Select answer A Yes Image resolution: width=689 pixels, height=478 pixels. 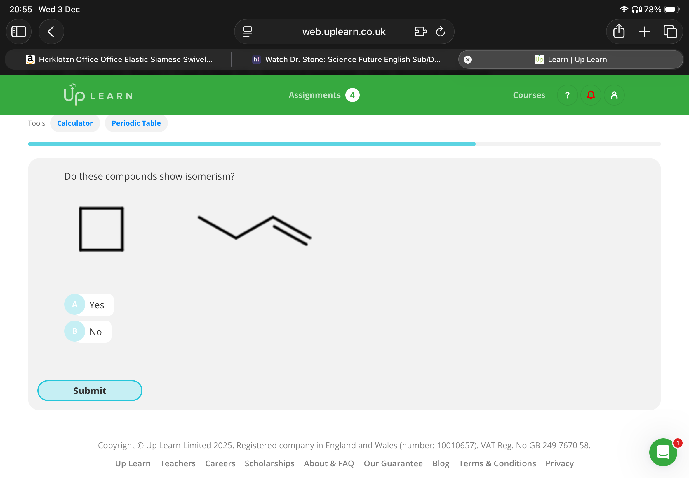tap(89, 305)
